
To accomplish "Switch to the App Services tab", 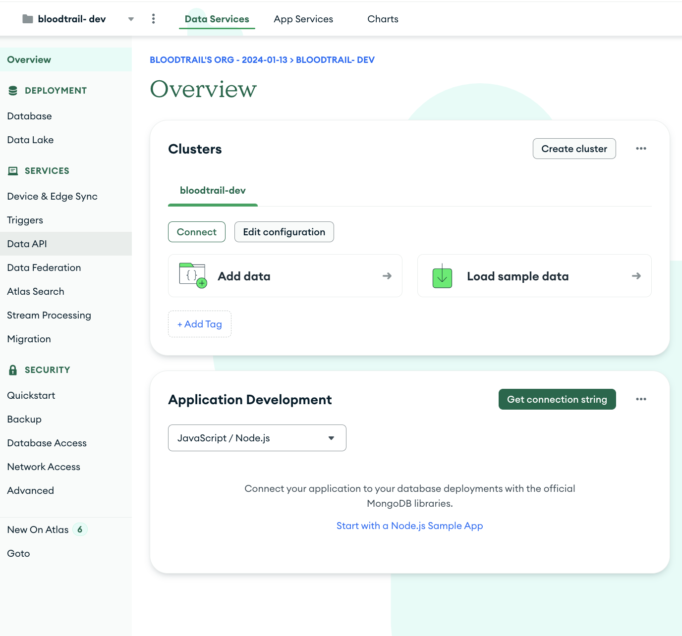I will (303, 19).
